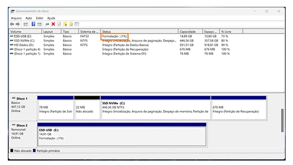Click the Properties checkmark sheet icon
Image resolution: width=293 pixels, height=165 pixels.
[59, 24]
